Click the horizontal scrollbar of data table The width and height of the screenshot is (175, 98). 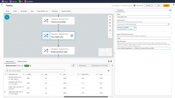tap(86, 97)
